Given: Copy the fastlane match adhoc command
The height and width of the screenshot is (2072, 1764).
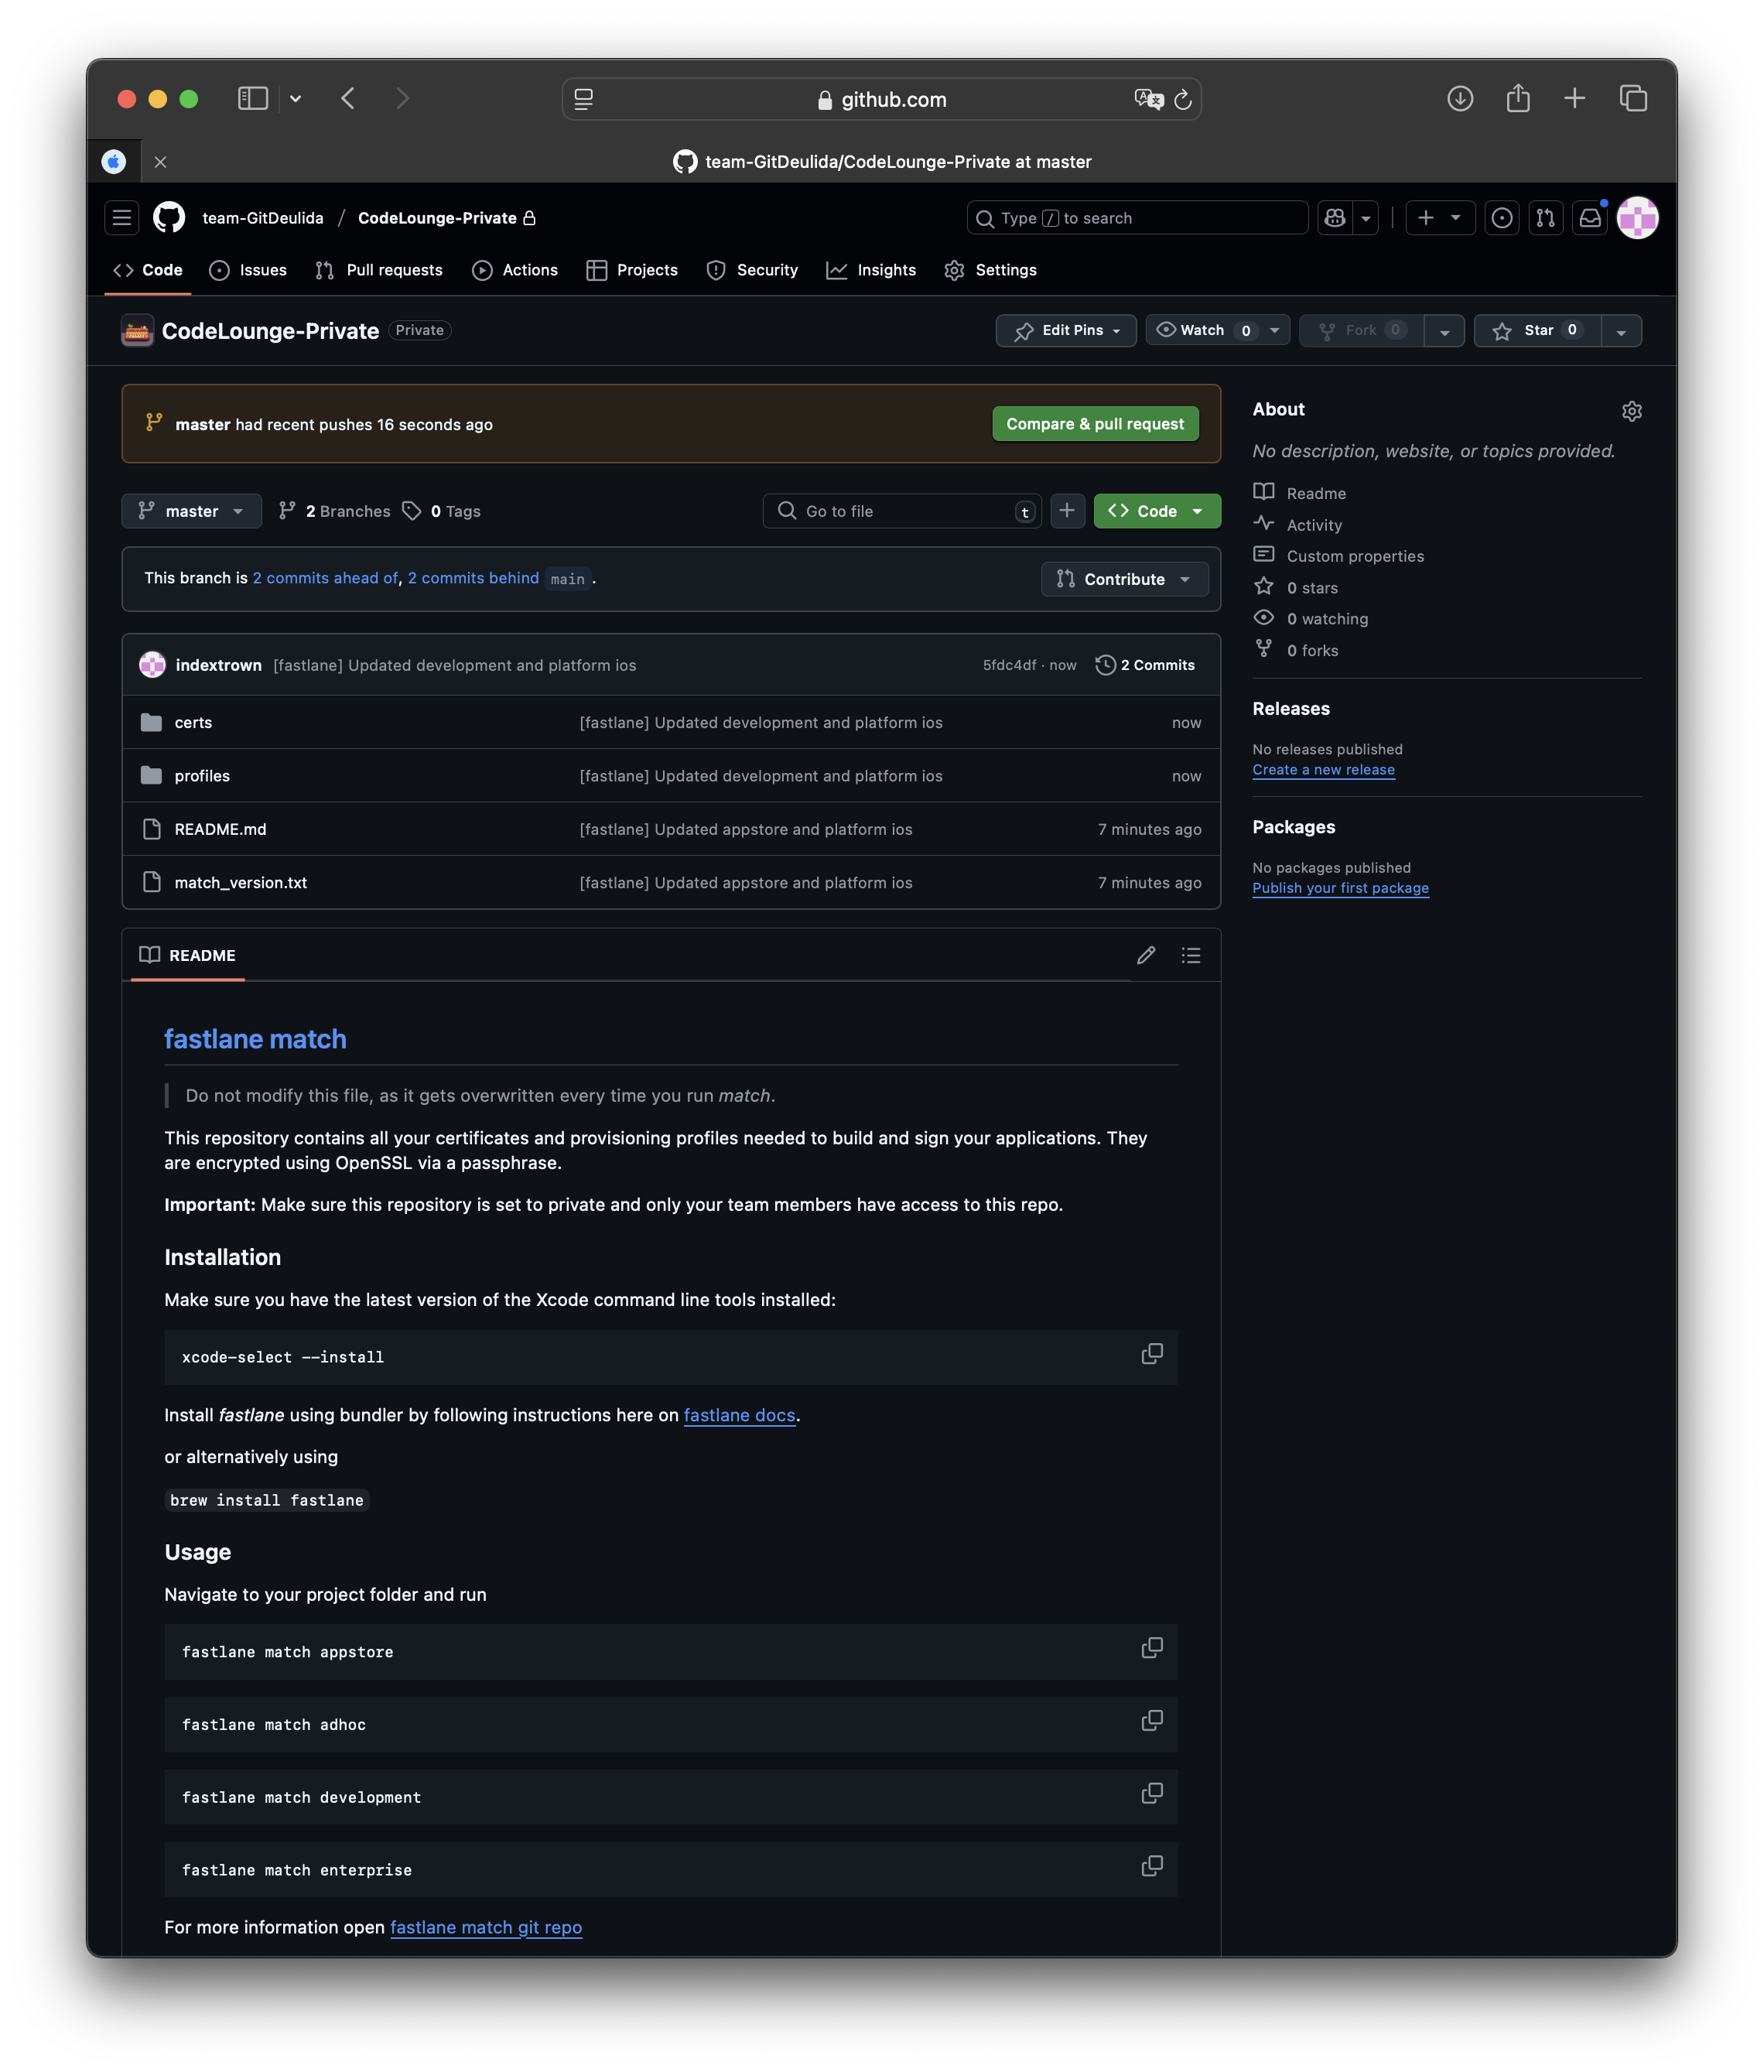Looking at the screenshot, I should [x=1152, y=1721].
